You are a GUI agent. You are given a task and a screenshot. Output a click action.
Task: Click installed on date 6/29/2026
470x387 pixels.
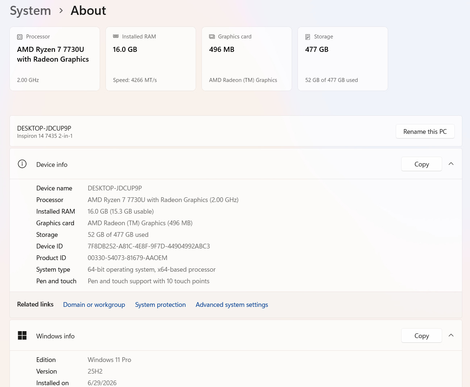(102, 383)
